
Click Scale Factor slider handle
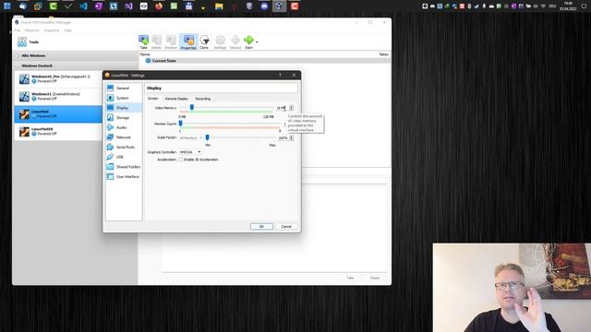click(207, 137)
